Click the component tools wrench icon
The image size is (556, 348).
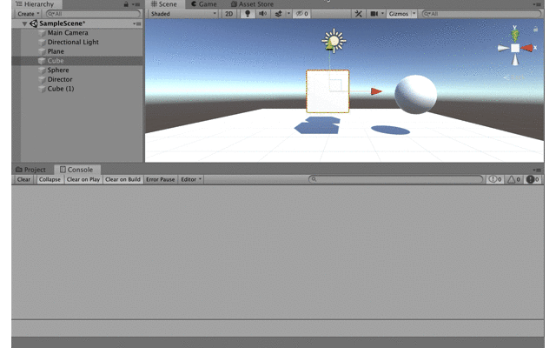point(359,14)
